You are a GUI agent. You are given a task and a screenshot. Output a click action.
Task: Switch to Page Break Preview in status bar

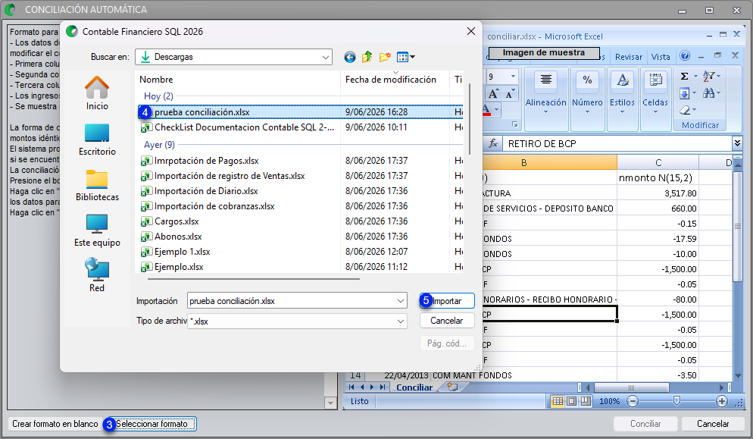tap(586, 401)
